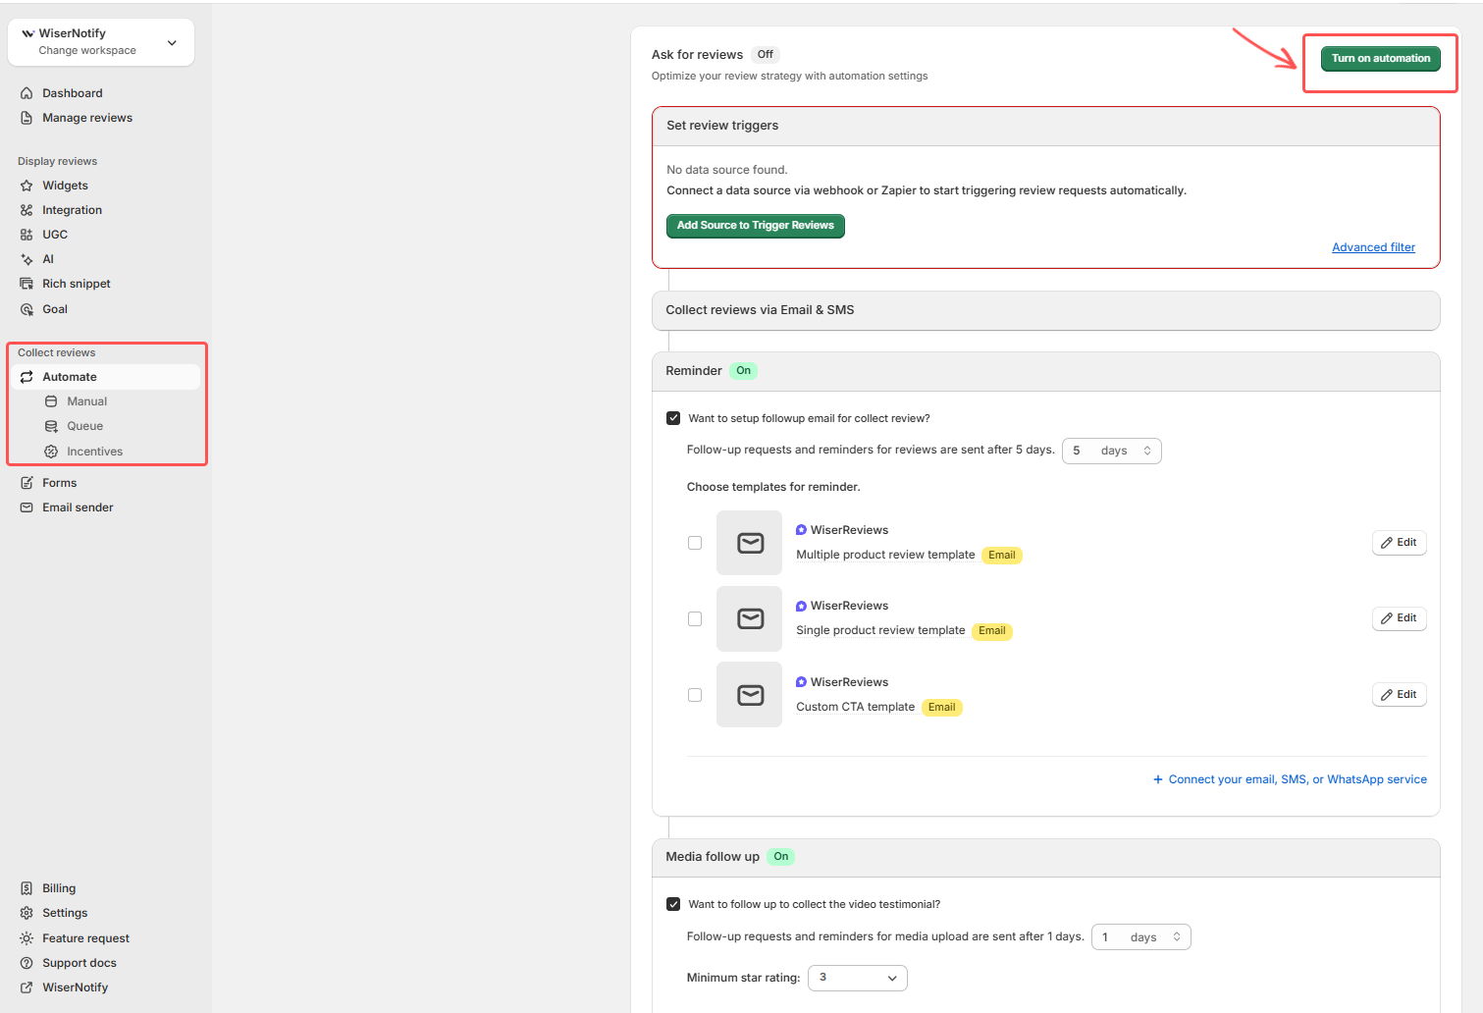1483x1013 pixels.
Task: Open the Minimum star rating dropdown
Action: (x=857, y=978)
